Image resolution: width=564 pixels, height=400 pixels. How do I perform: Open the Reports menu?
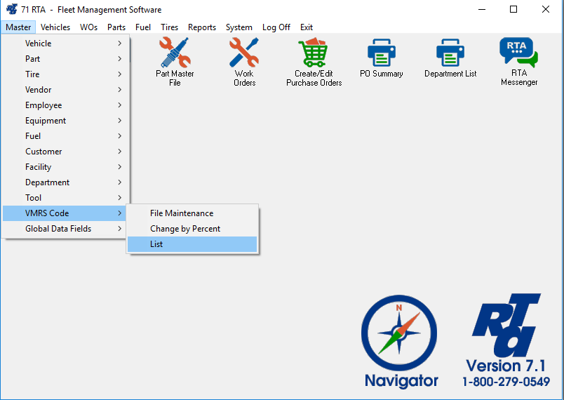pyautogui.click(x=202, y=27)
